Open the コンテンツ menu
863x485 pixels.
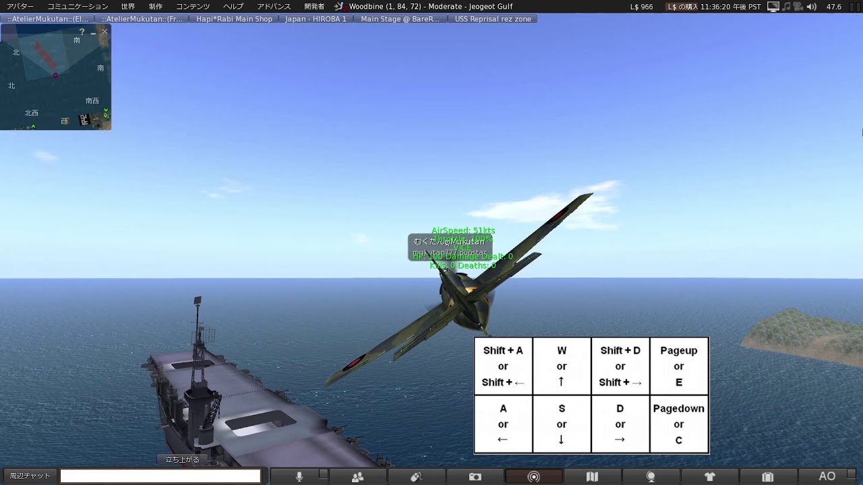coord(193,7)
